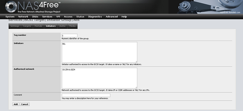Open the Disks menu
Viewport: 243px width, 111px height.
(x=35, y=17)
